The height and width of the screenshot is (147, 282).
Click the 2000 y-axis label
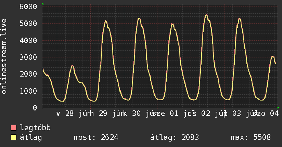pos(28,74)
